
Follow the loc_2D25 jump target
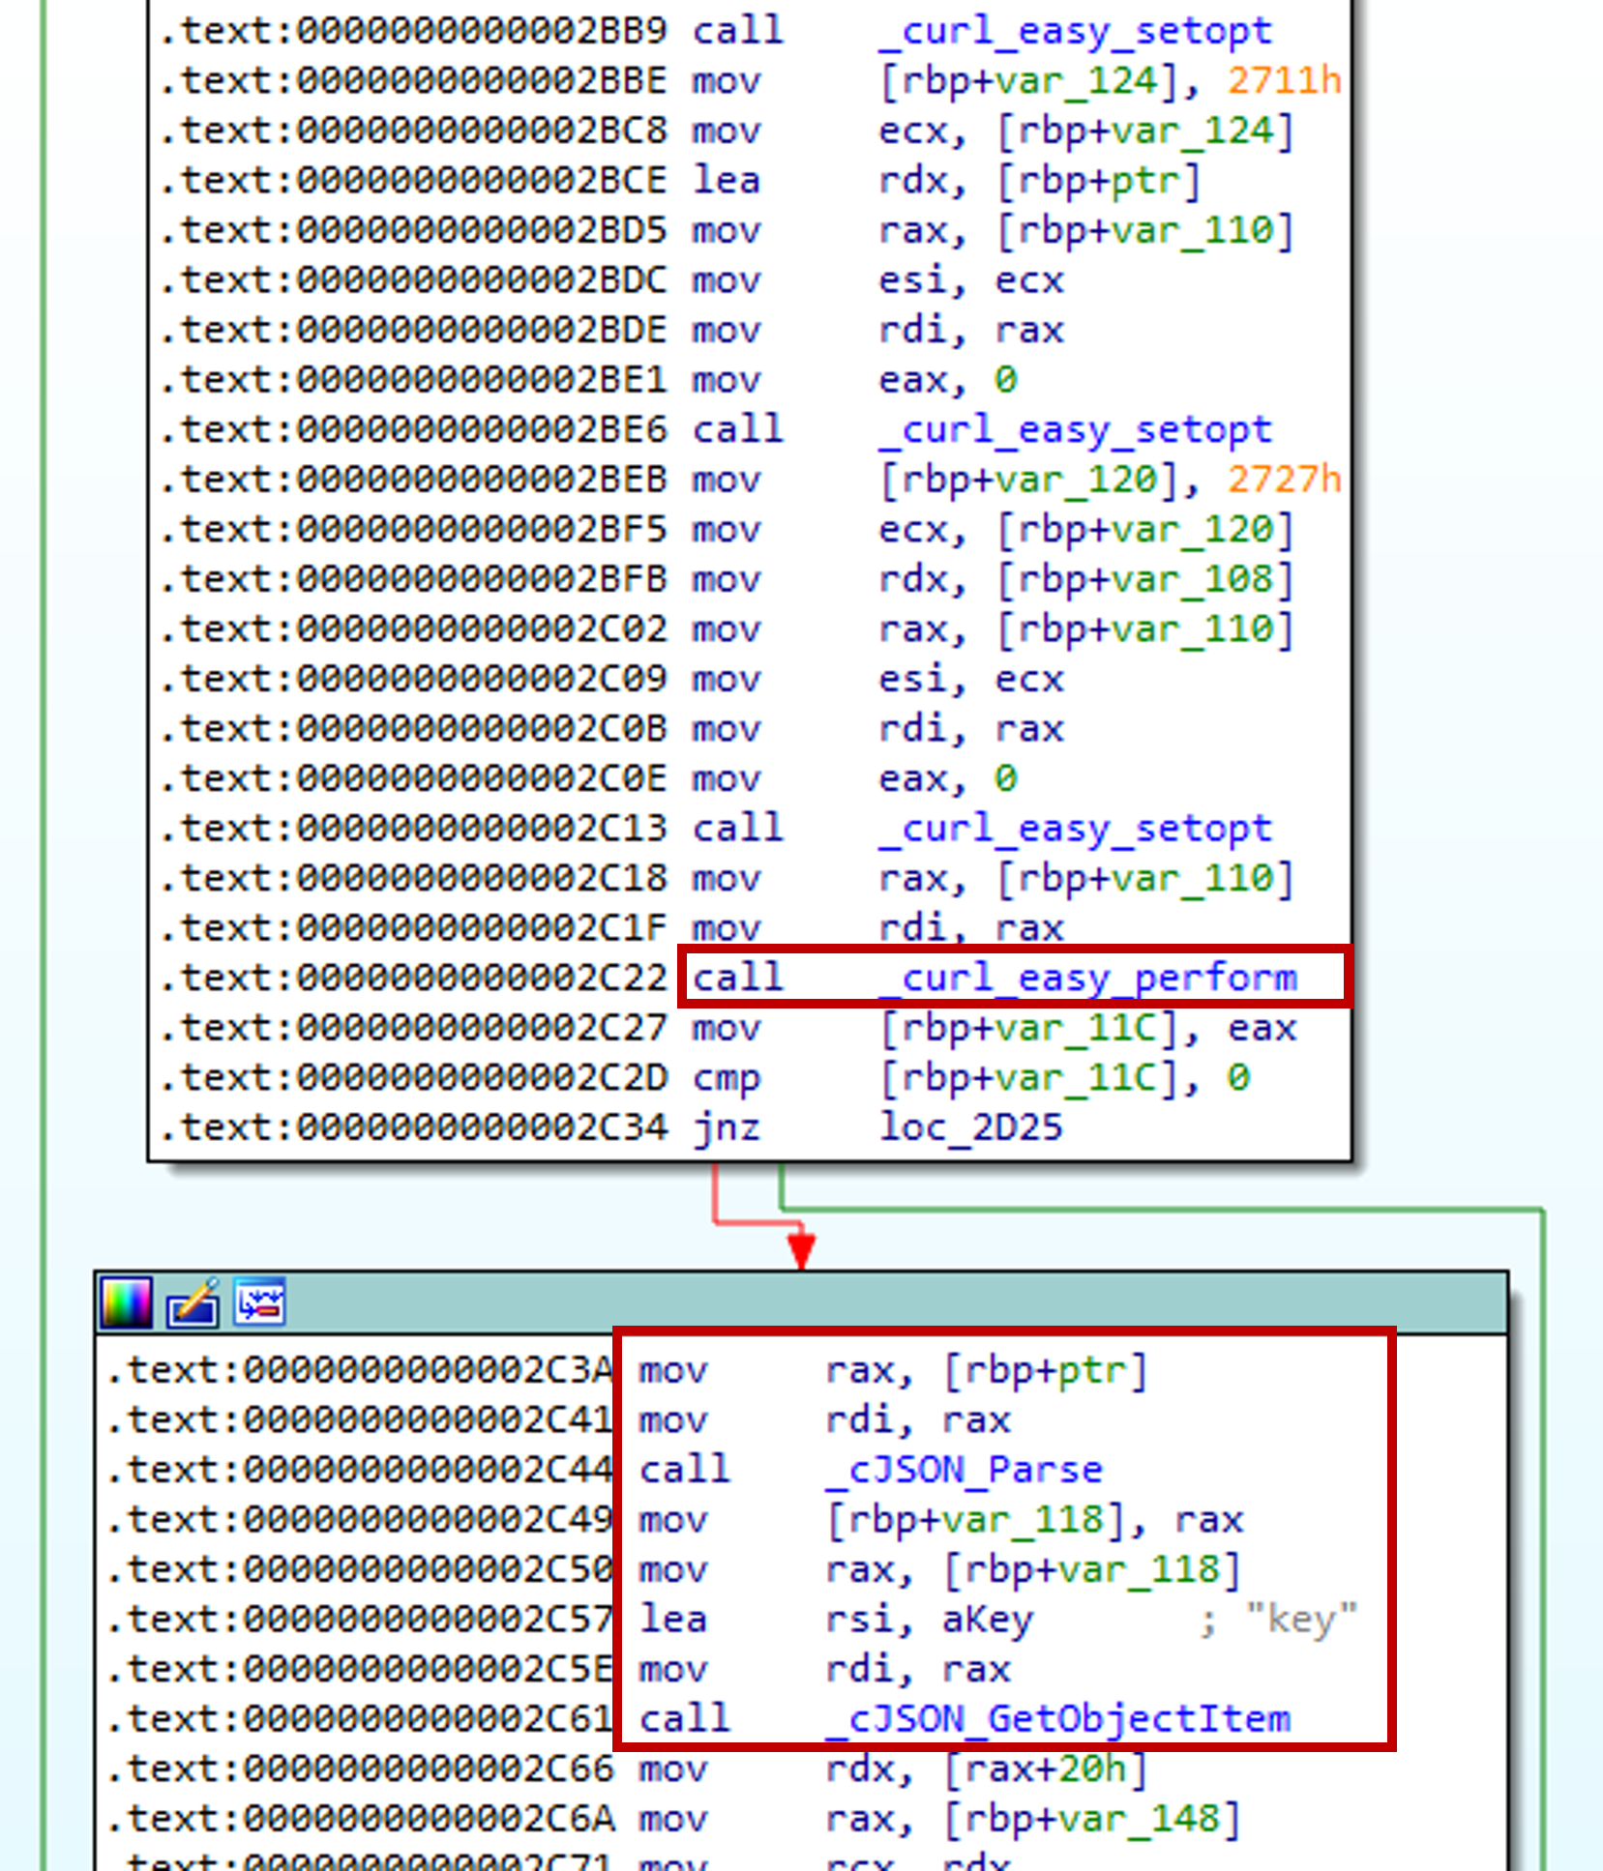click(970, 1127)
